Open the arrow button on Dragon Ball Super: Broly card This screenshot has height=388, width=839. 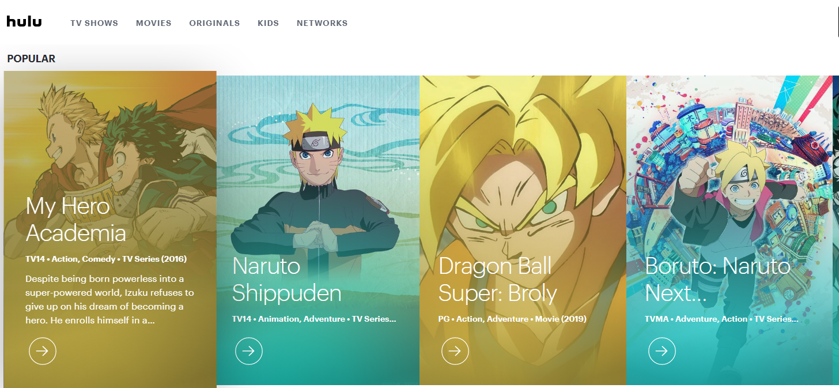[x=455, y=351]
